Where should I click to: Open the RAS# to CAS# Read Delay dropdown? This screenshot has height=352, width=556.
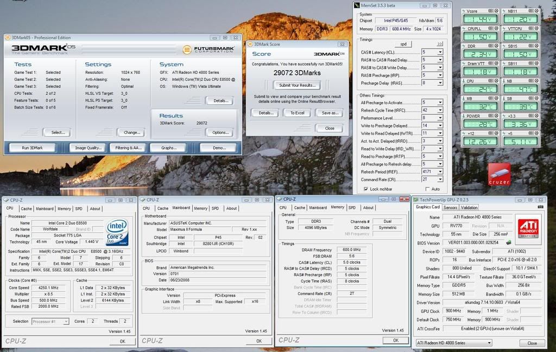point(440,60)
